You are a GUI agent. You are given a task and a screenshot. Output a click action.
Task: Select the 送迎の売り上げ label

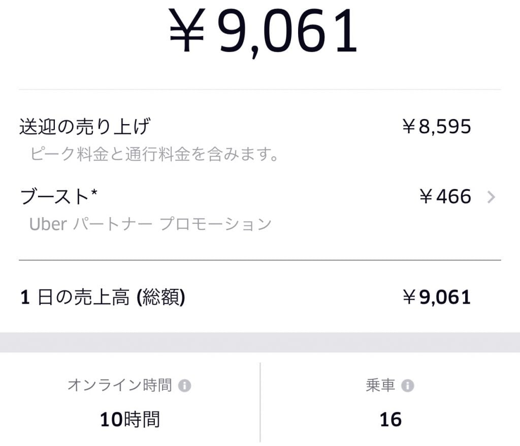(85, 127)
